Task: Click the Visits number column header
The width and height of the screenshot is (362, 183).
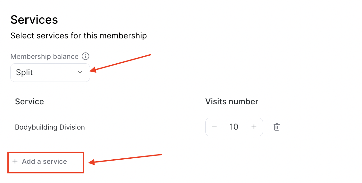Action: pyautogui.click(x=232, y=101)
